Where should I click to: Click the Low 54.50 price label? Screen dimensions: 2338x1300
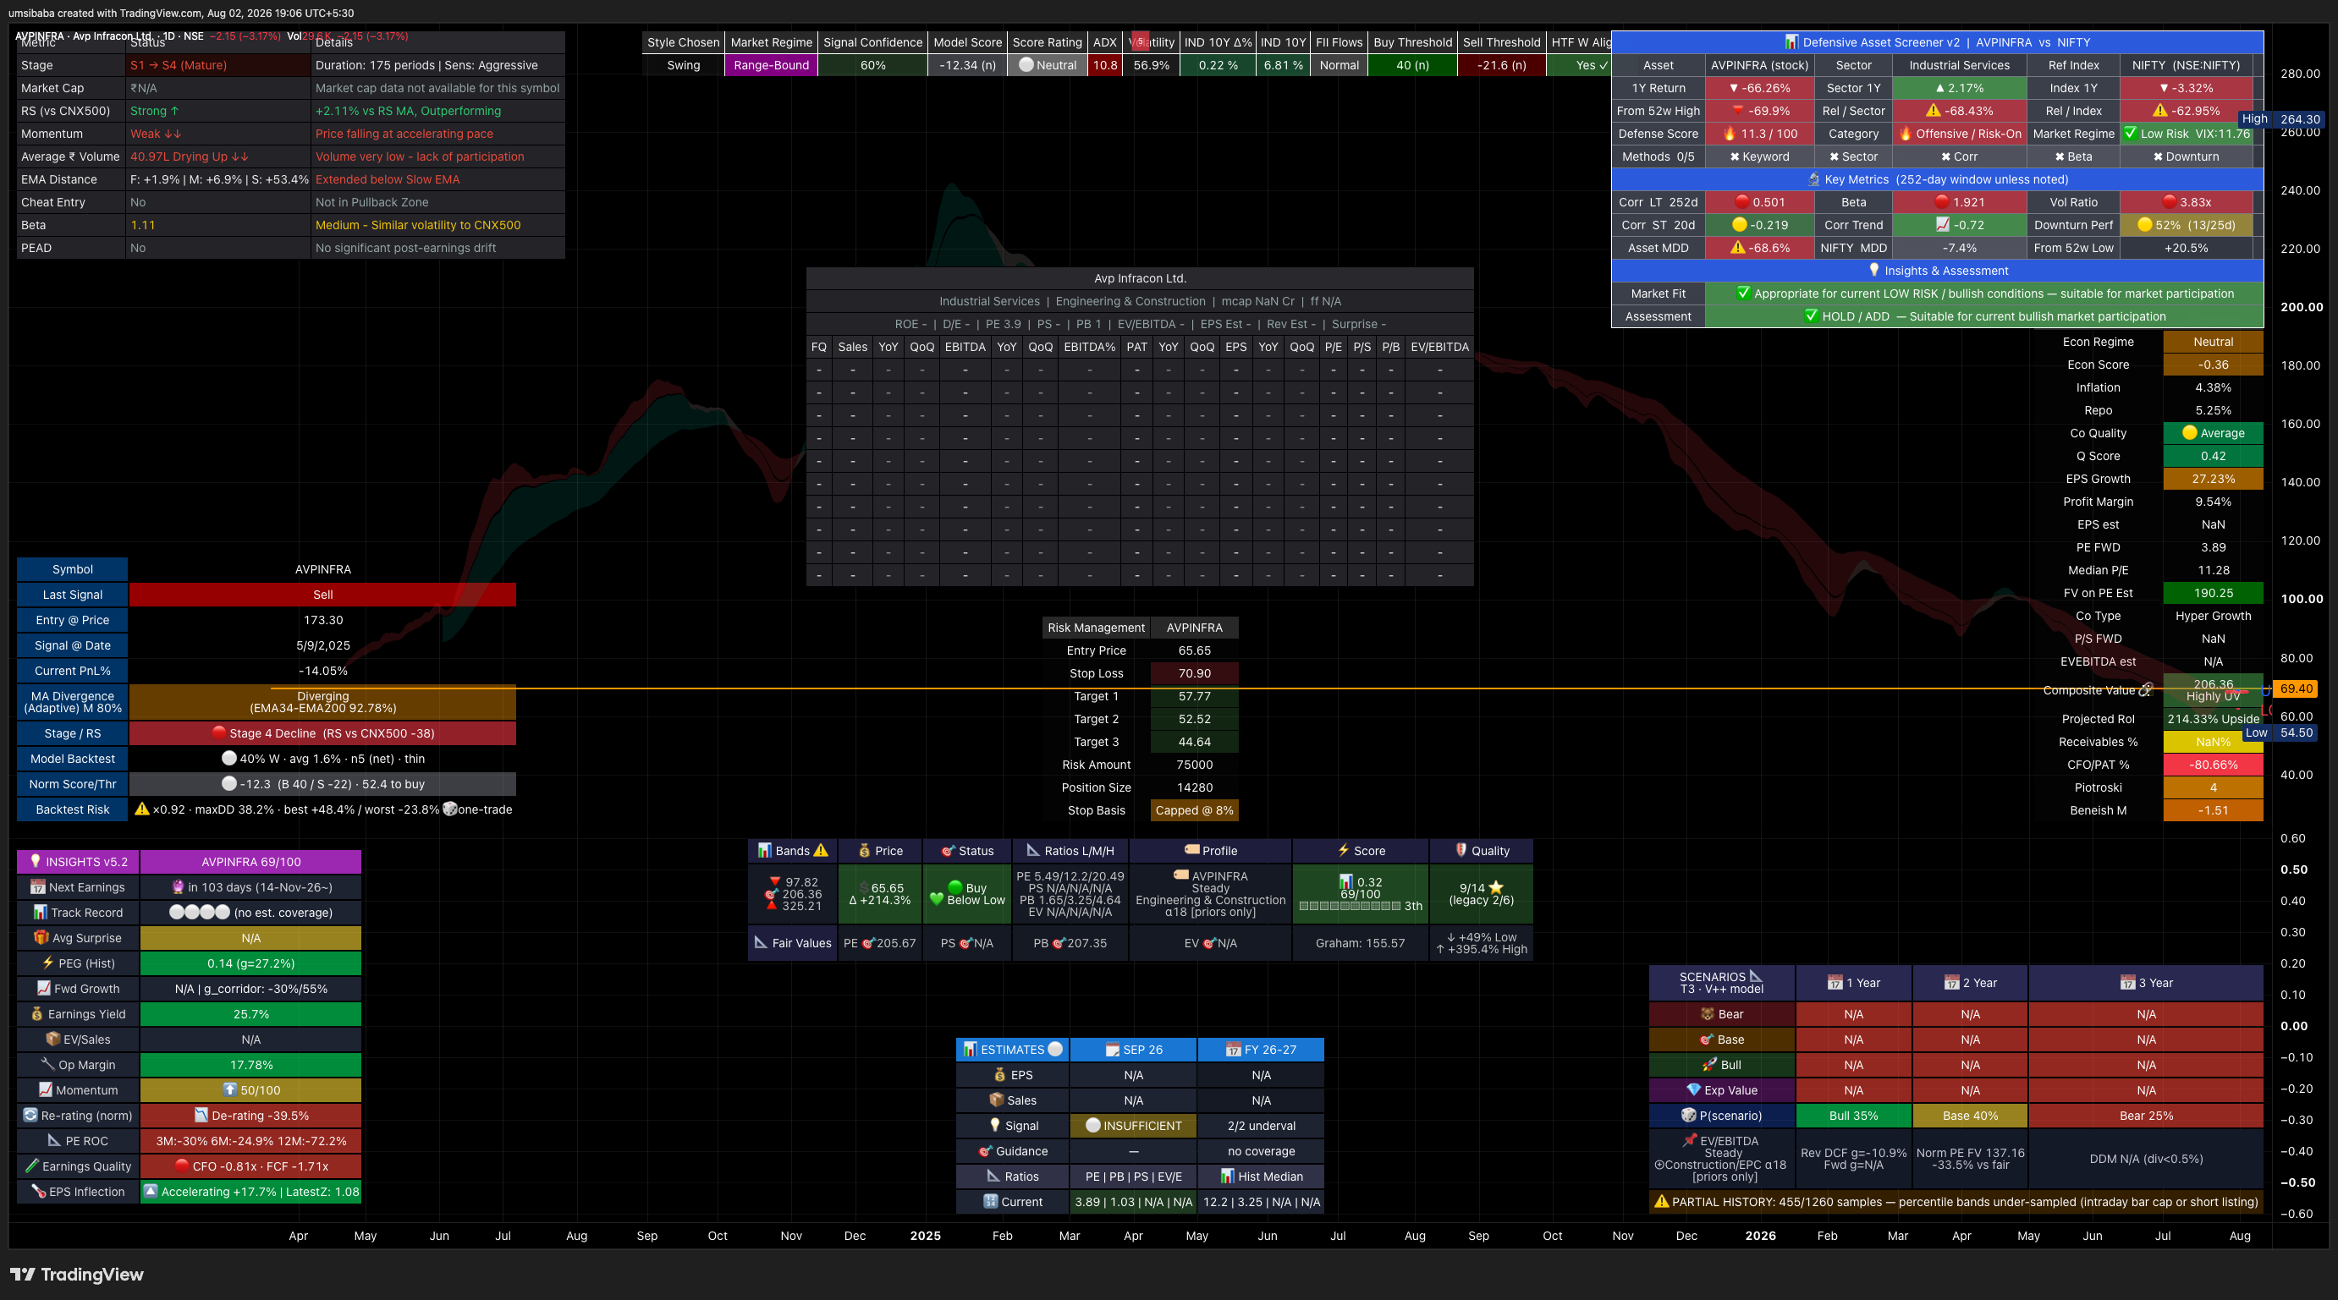tap(2280, 732)
